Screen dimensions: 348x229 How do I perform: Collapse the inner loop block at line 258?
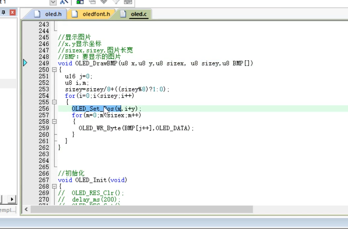click(x=54, y=122)
